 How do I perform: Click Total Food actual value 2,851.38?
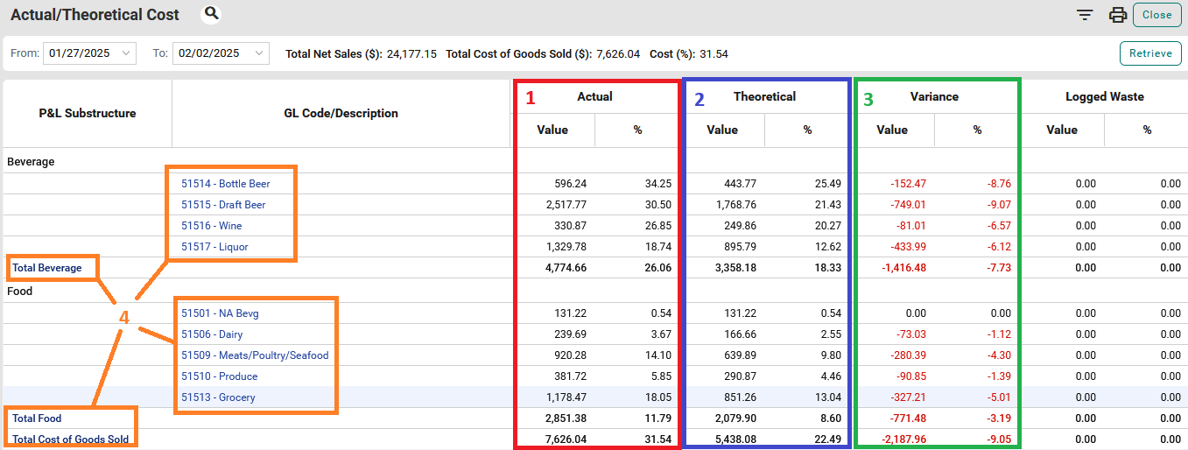click(566, 418)
